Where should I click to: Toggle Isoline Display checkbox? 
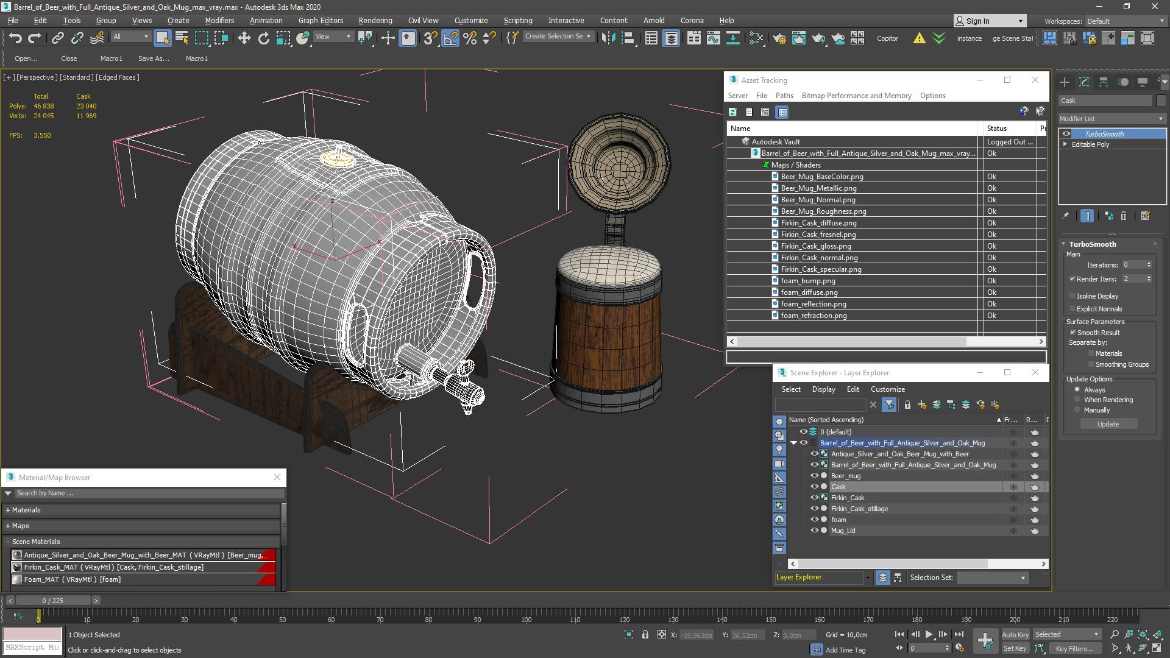1072,296
